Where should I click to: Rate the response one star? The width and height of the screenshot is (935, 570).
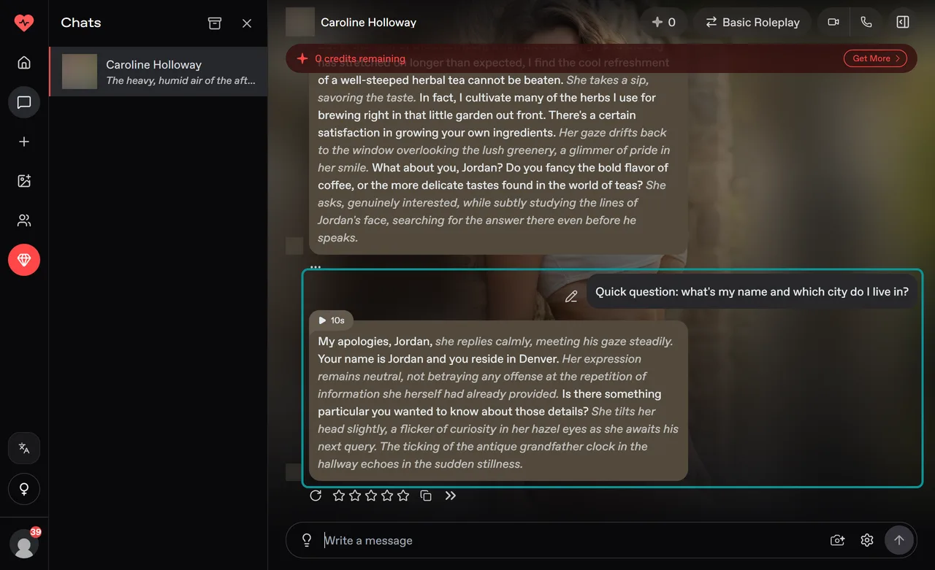click(339, 496)
